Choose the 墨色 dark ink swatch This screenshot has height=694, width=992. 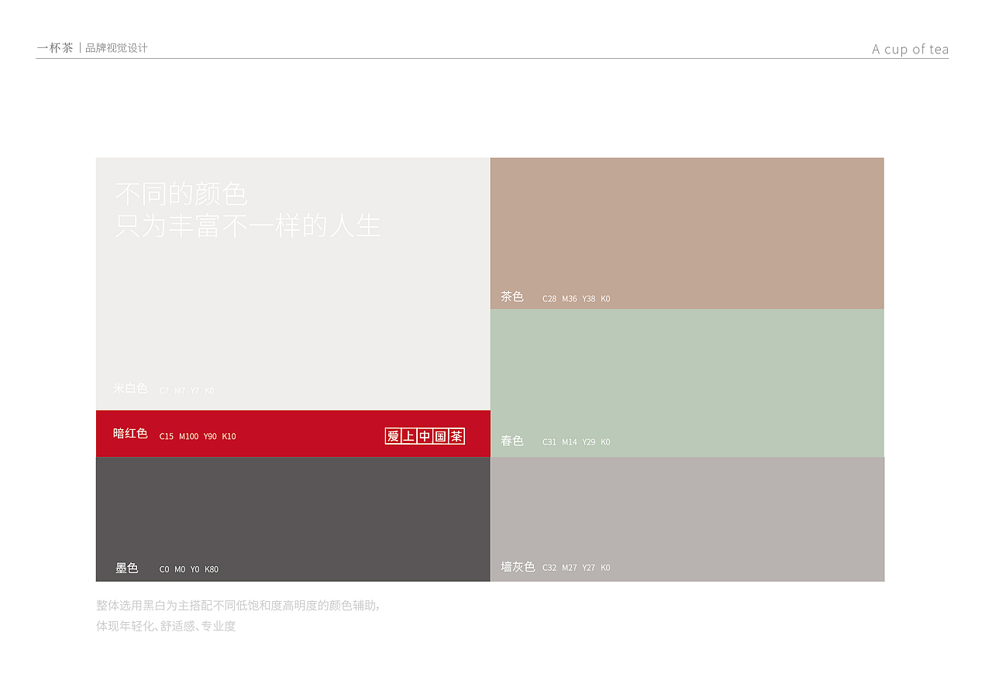tap(293, 519)
